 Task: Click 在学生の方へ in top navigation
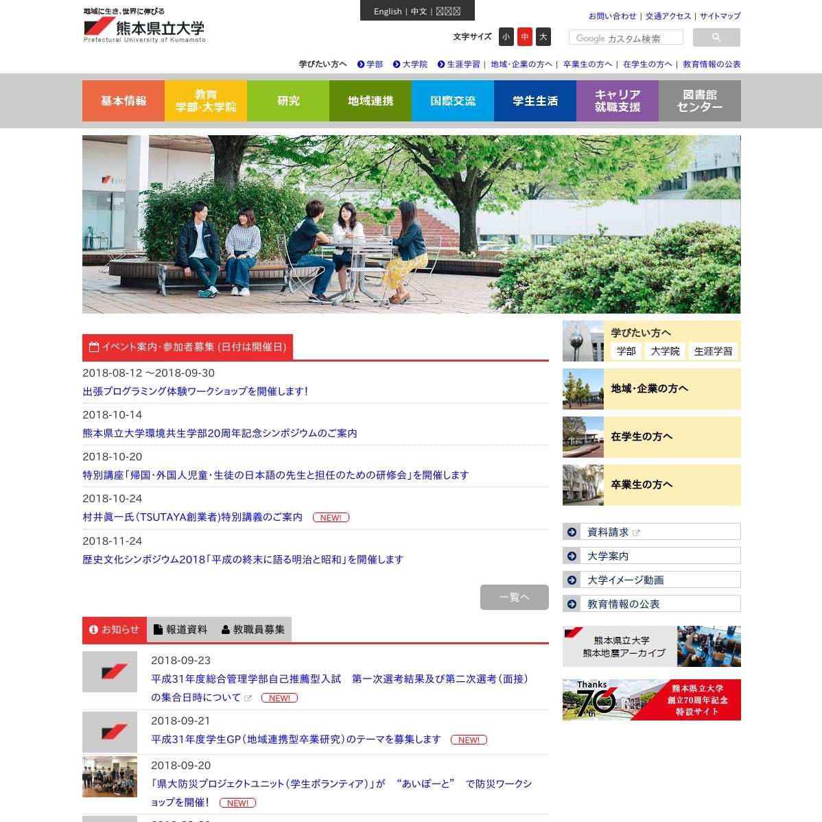coord(647,64)
